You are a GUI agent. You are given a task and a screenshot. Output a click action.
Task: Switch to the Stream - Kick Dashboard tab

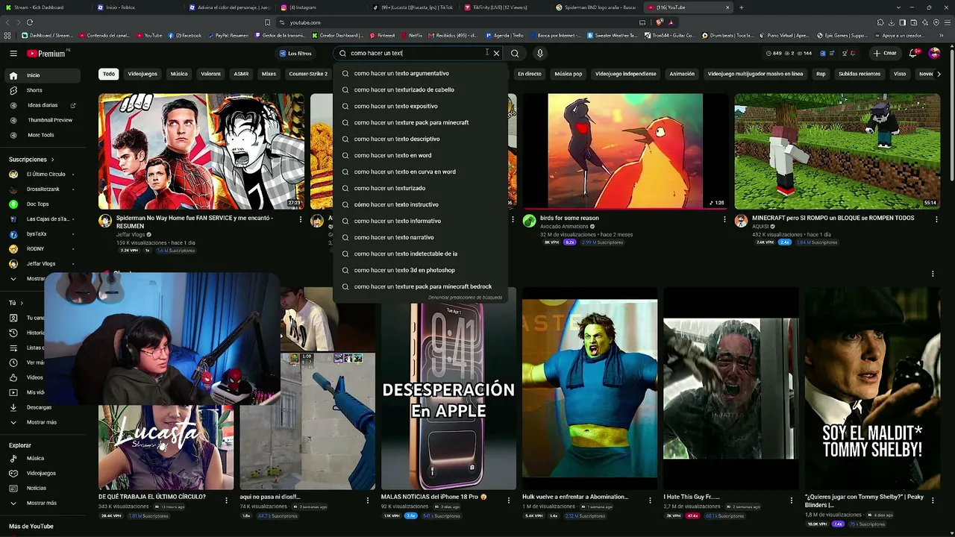(x=45, y=7)
